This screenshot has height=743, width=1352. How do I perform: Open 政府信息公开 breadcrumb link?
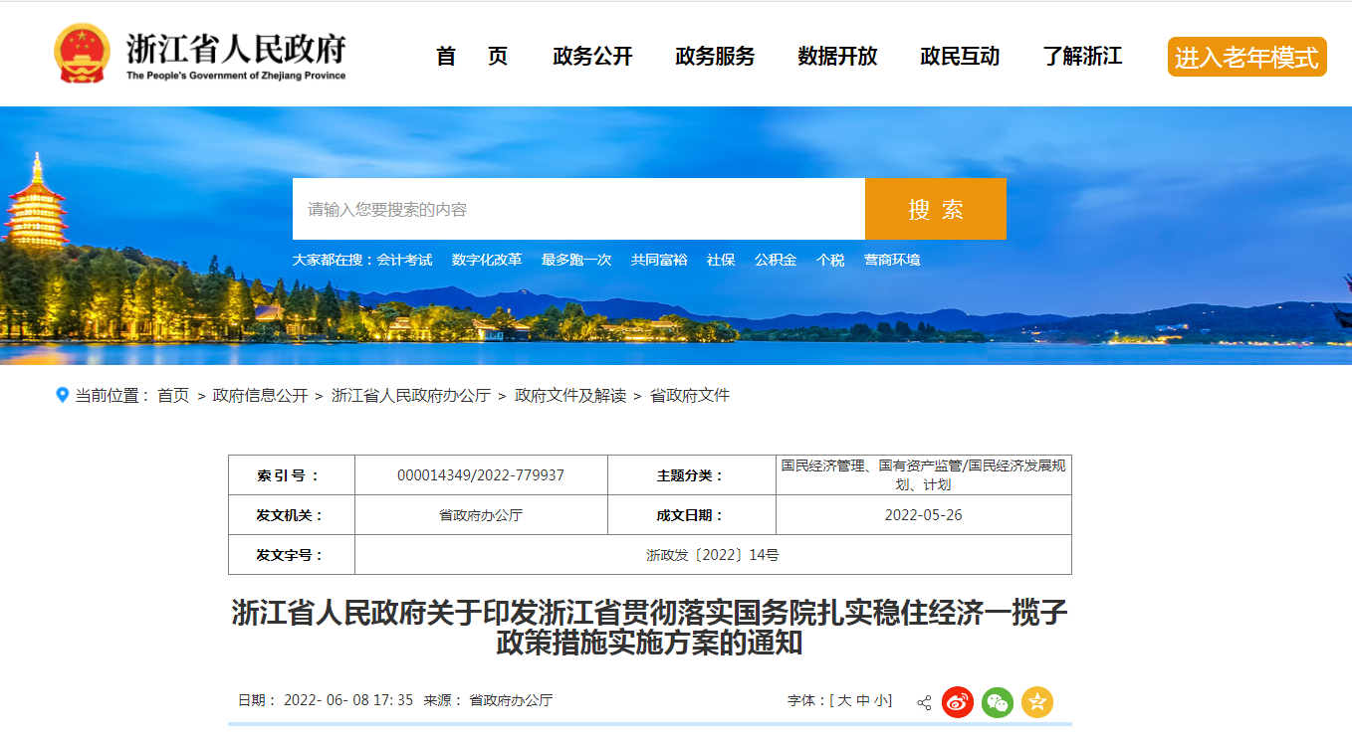point(260,396)
